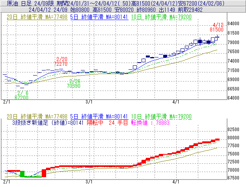Click the 64000 price axis label
The height and width of the screenshot is (187, 246).
233,98
